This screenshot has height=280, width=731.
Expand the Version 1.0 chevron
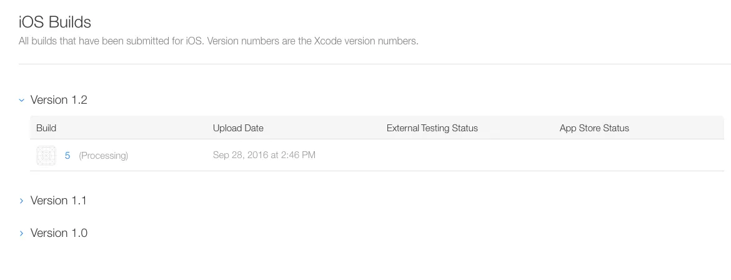[22, 233]
